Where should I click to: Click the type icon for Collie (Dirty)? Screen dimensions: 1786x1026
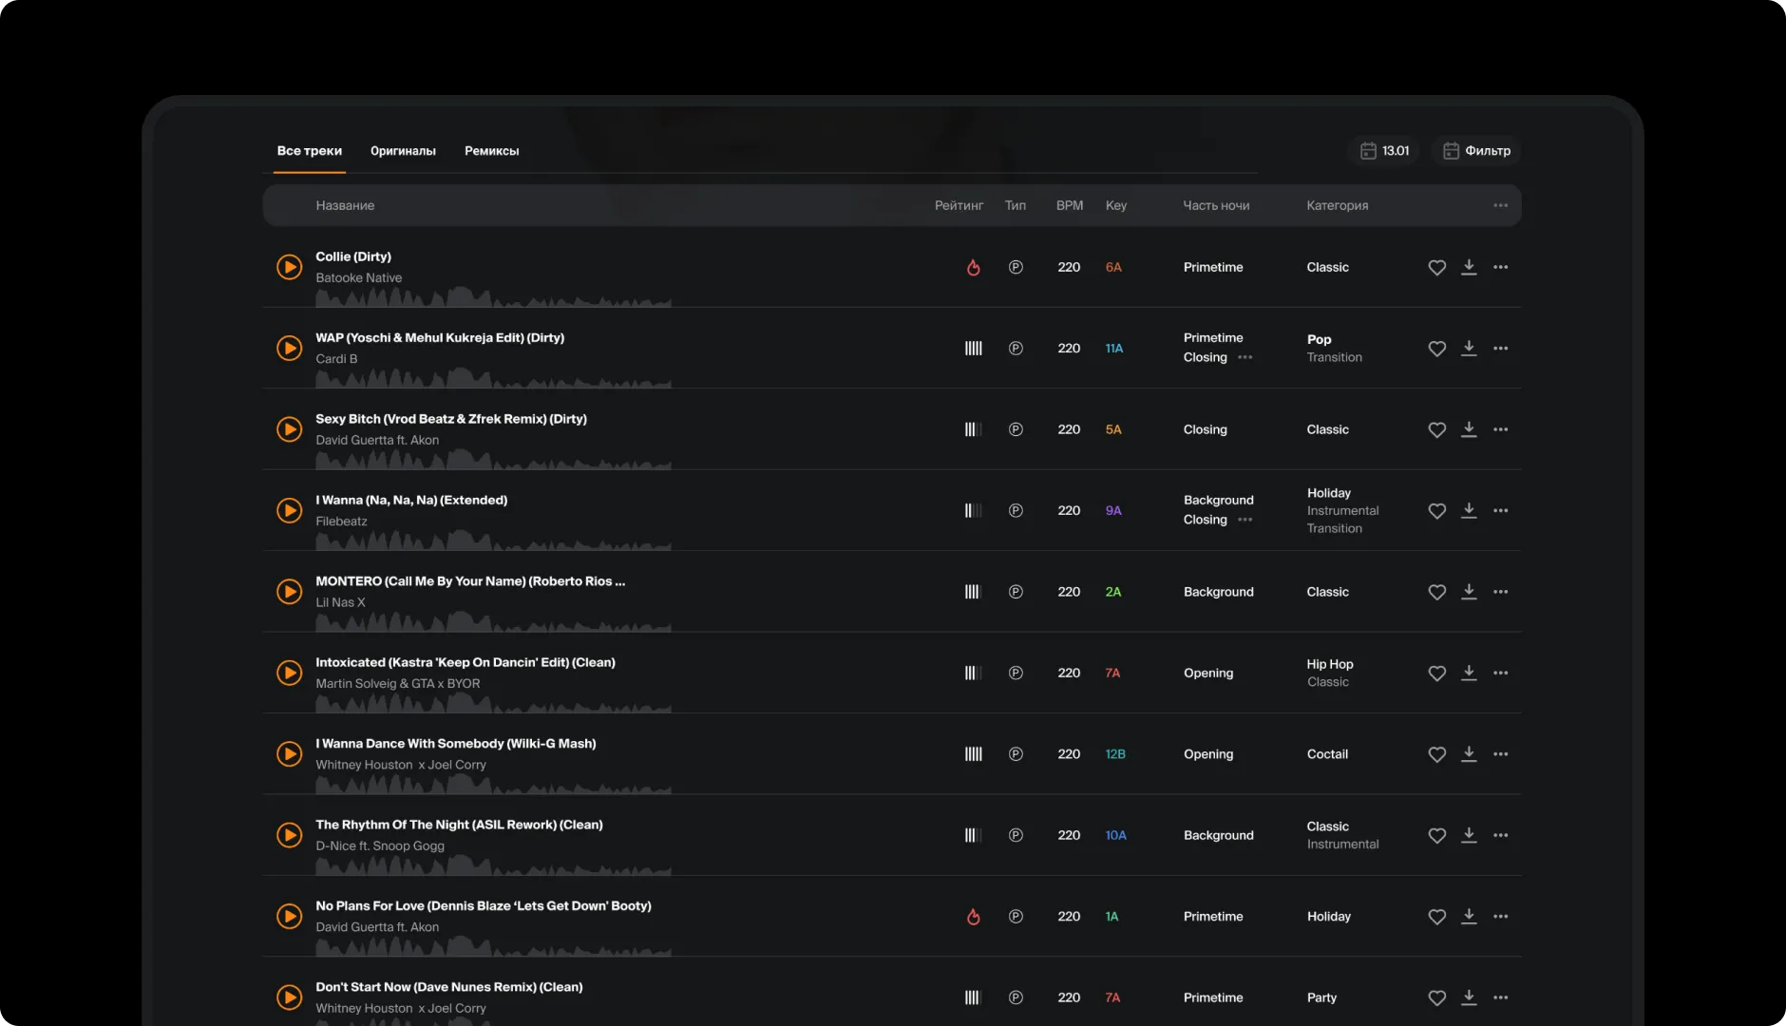pyautogui.click(x=1016, y=267)
